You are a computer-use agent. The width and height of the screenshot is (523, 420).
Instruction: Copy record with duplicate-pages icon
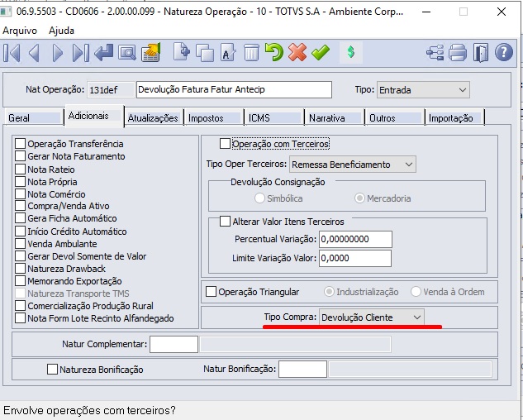[205, 53]
